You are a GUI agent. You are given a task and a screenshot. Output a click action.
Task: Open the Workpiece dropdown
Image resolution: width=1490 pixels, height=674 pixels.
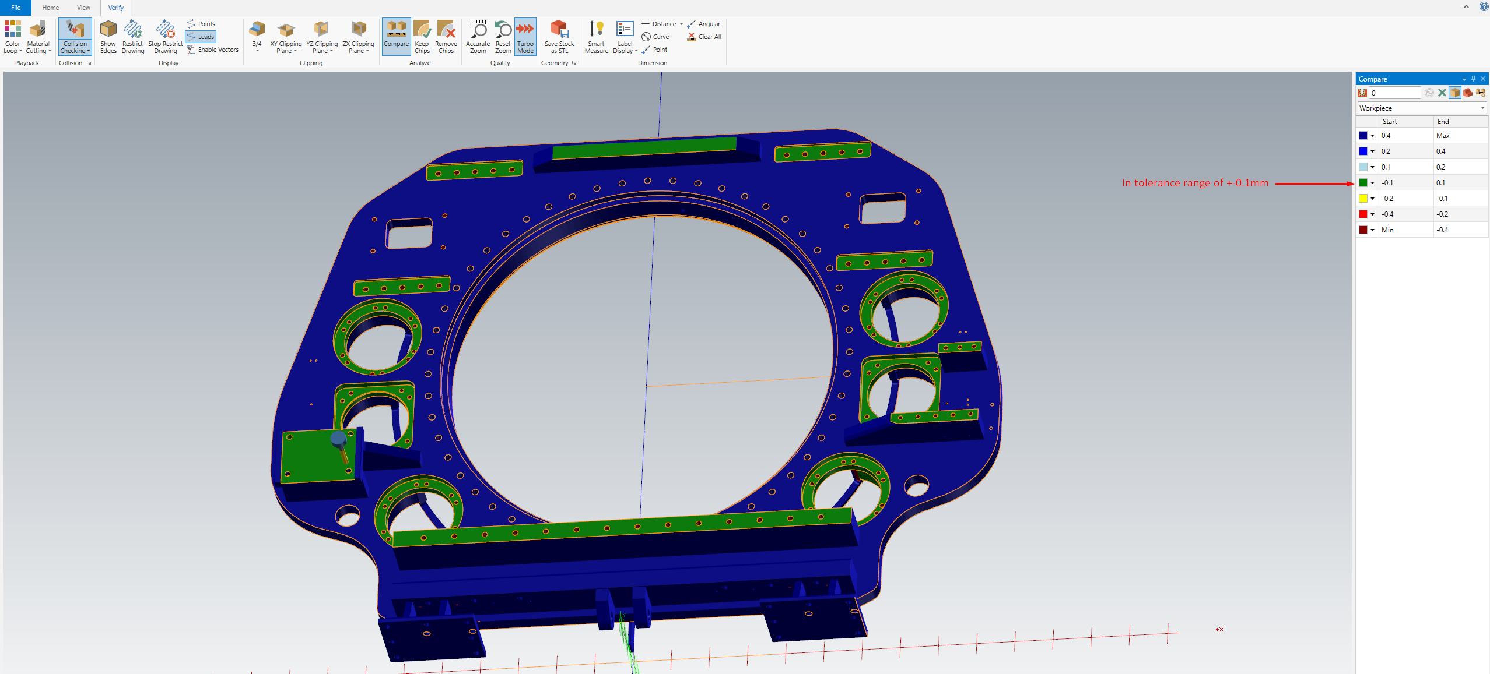pos(1422,108)
